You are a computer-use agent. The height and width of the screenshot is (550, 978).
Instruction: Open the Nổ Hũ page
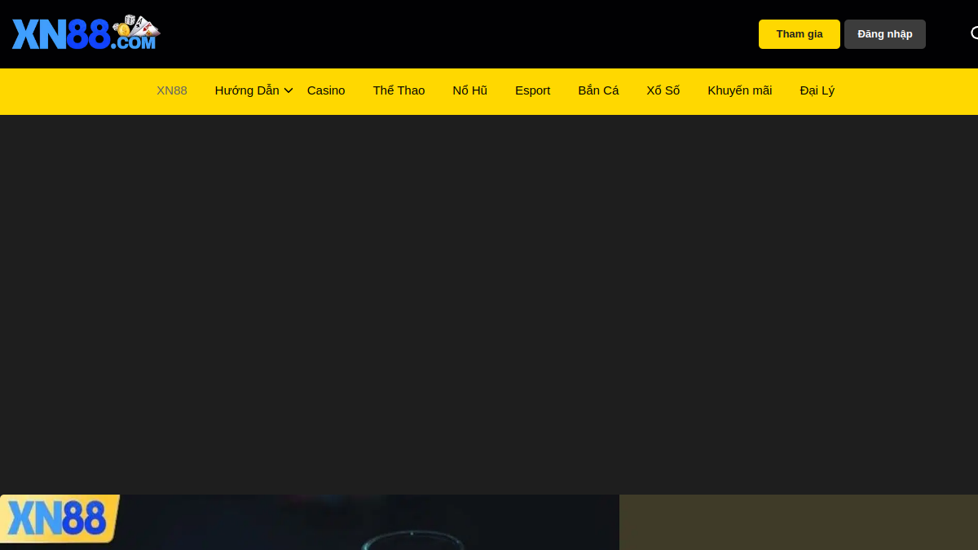470,90
